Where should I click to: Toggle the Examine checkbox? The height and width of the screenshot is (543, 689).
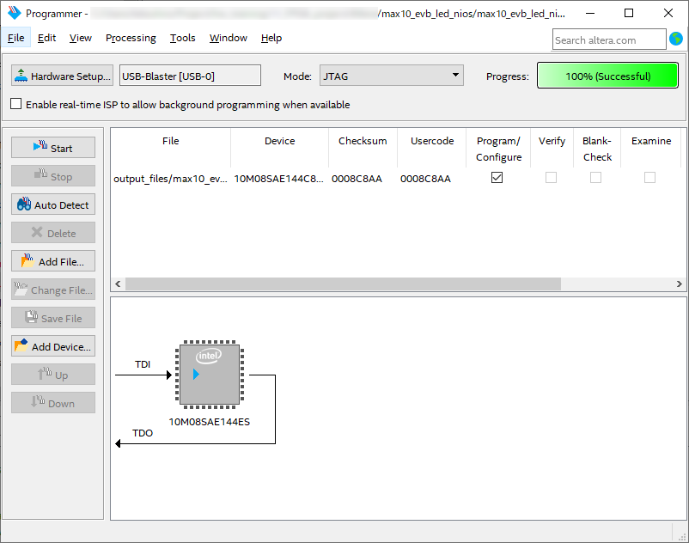point(649,178)
